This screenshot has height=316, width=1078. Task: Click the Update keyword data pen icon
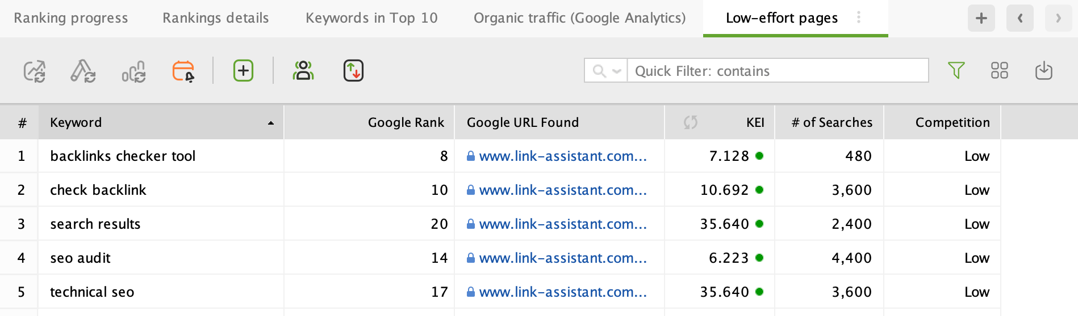click(x=83, y=71)
